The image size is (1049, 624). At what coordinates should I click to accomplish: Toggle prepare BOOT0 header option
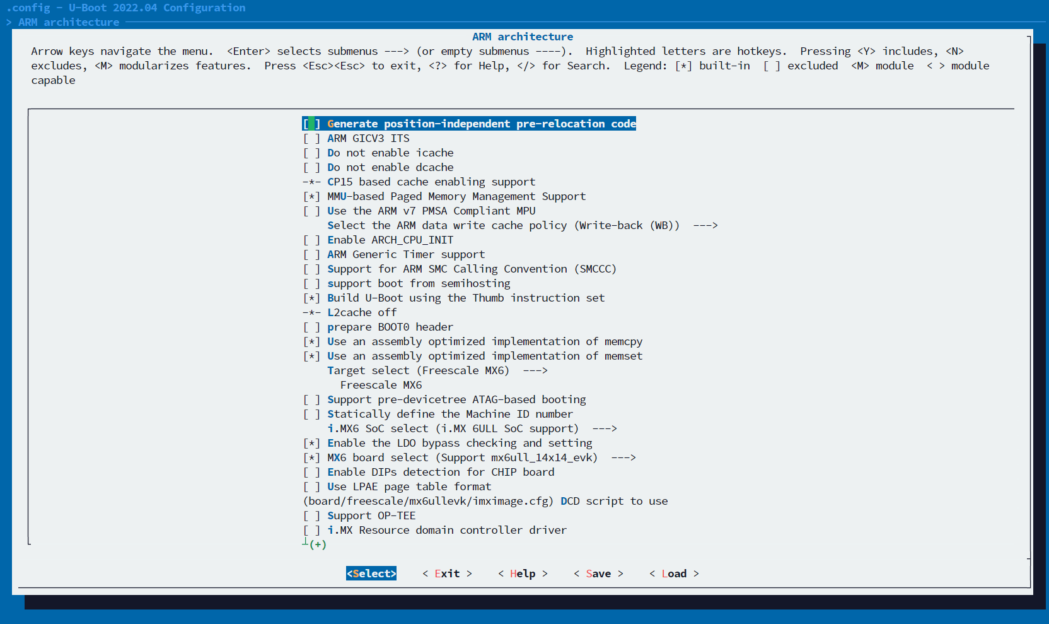378,327
